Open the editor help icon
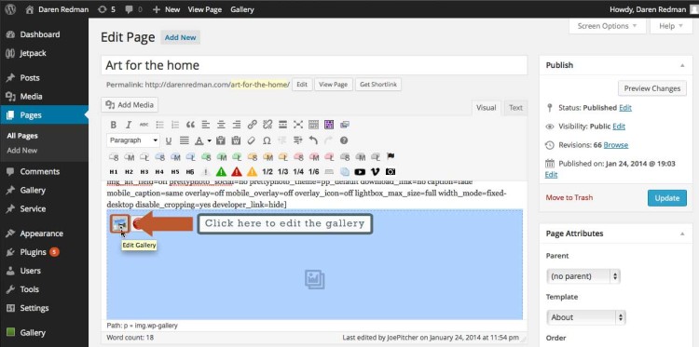This screenshot has width=699, height=347. [x=344, y=140]
